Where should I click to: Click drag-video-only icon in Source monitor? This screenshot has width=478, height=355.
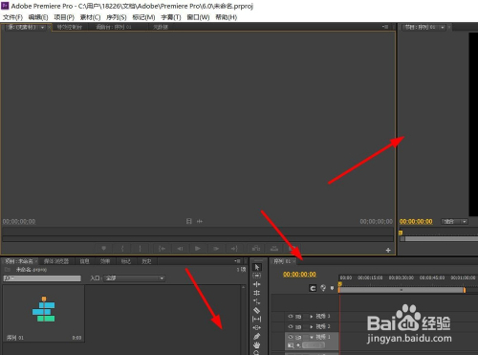189,221
